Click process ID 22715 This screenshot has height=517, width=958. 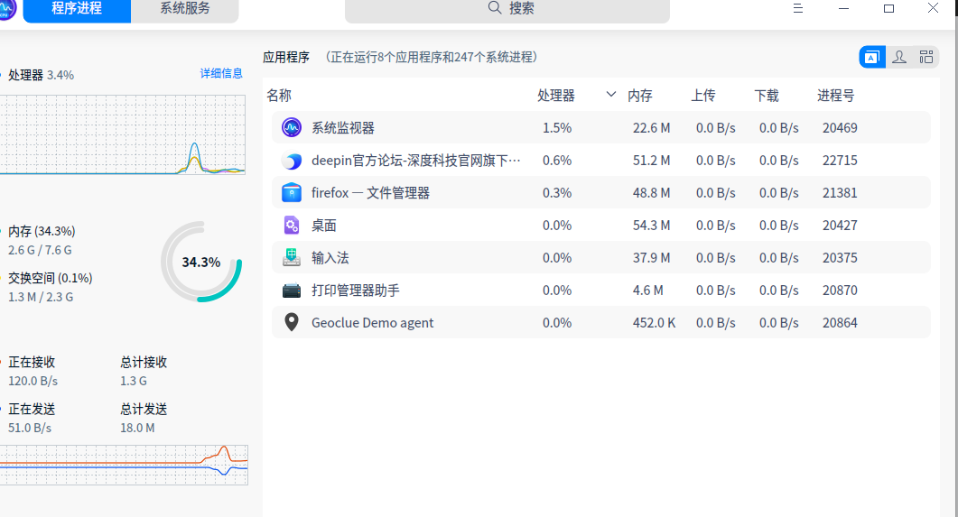pos(840,161)
